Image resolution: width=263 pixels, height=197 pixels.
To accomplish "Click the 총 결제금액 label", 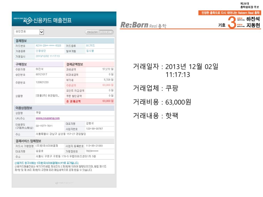I will click(x=73, y=101).
